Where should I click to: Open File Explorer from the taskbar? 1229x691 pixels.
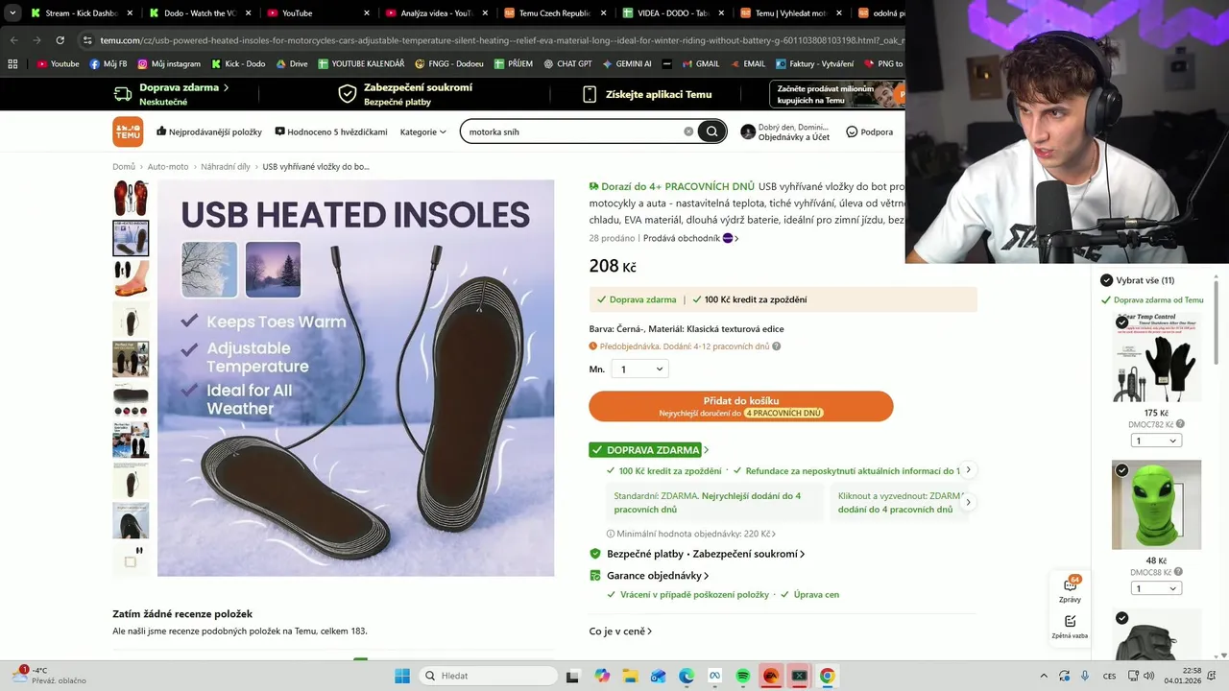[x=630, y=676]
